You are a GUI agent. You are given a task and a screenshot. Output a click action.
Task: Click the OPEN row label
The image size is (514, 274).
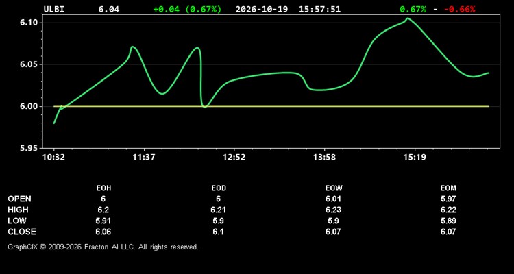pyautogui.click(x=20, y=199)
